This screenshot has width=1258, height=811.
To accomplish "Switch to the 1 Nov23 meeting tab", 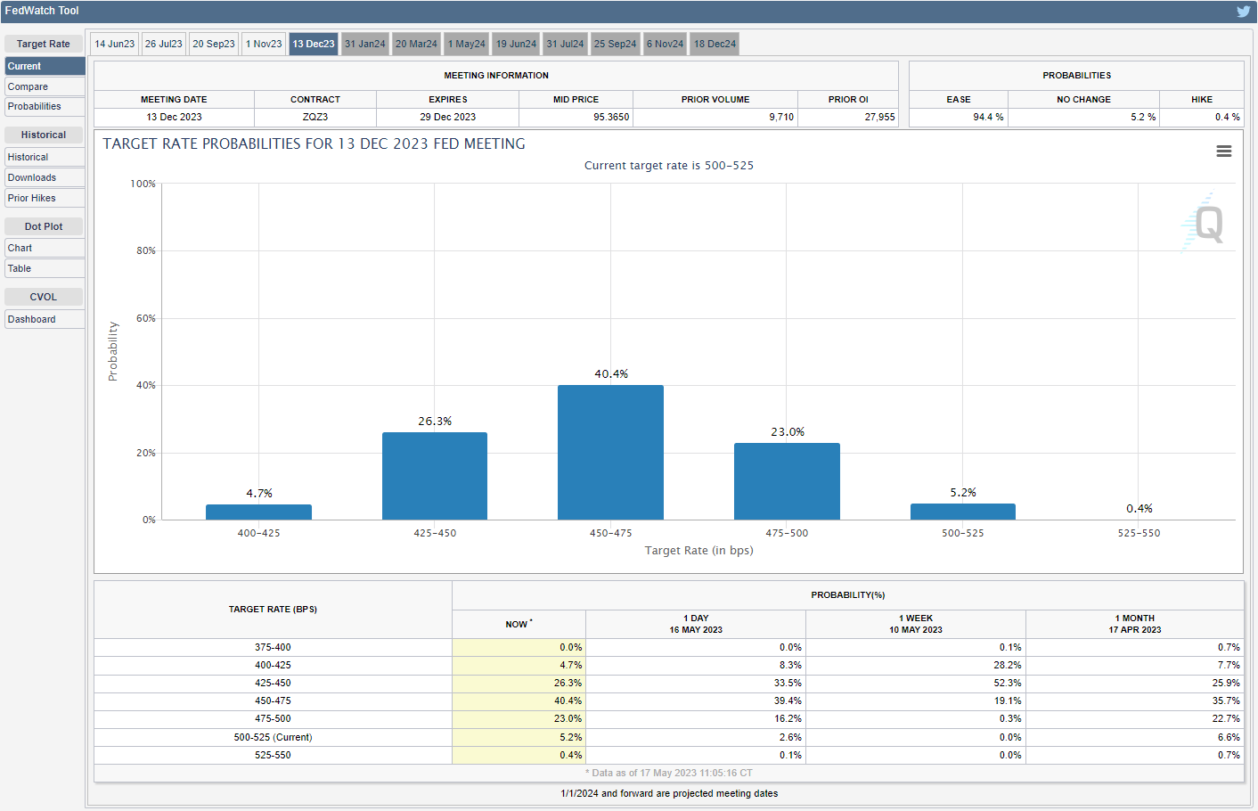I will click(x=264, y=44).
